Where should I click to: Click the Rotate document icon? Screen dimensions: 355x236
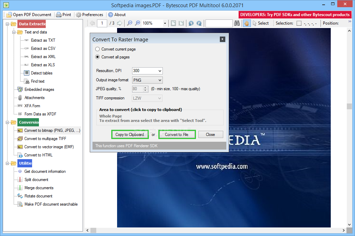pos(20,196)
